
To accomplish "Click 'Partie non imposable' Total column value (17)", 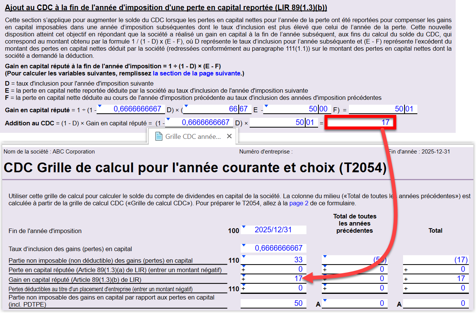I will [435, 260].
